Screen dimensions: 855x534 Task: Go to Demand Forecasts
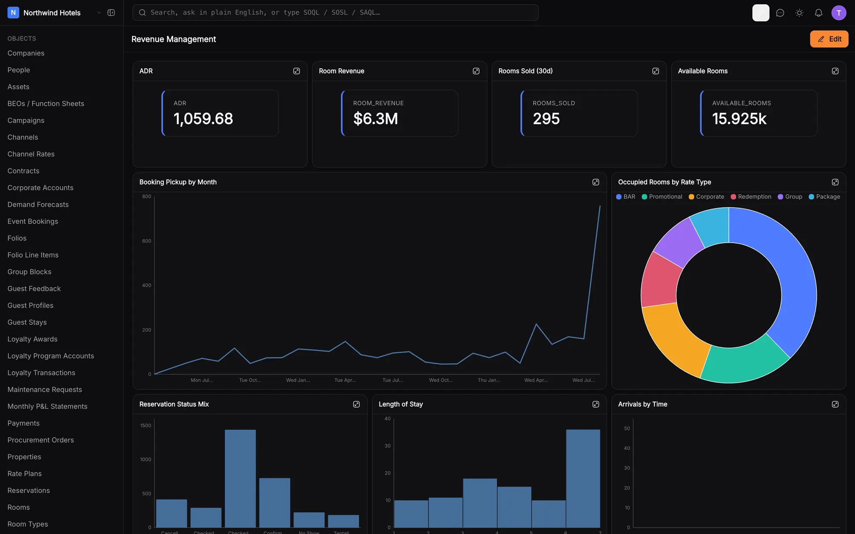click(38, 205)
